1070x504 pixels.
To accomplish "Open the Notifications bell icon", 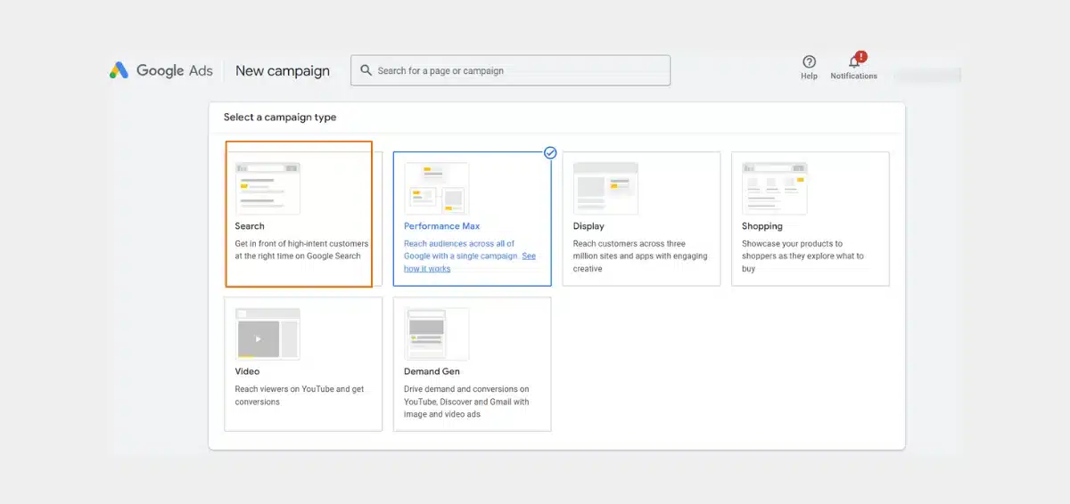I will [854, 61].
